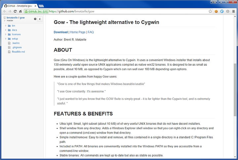Reload the page with refresh icon
This screenshot has height=160, width=238.
tap(15, 11)
